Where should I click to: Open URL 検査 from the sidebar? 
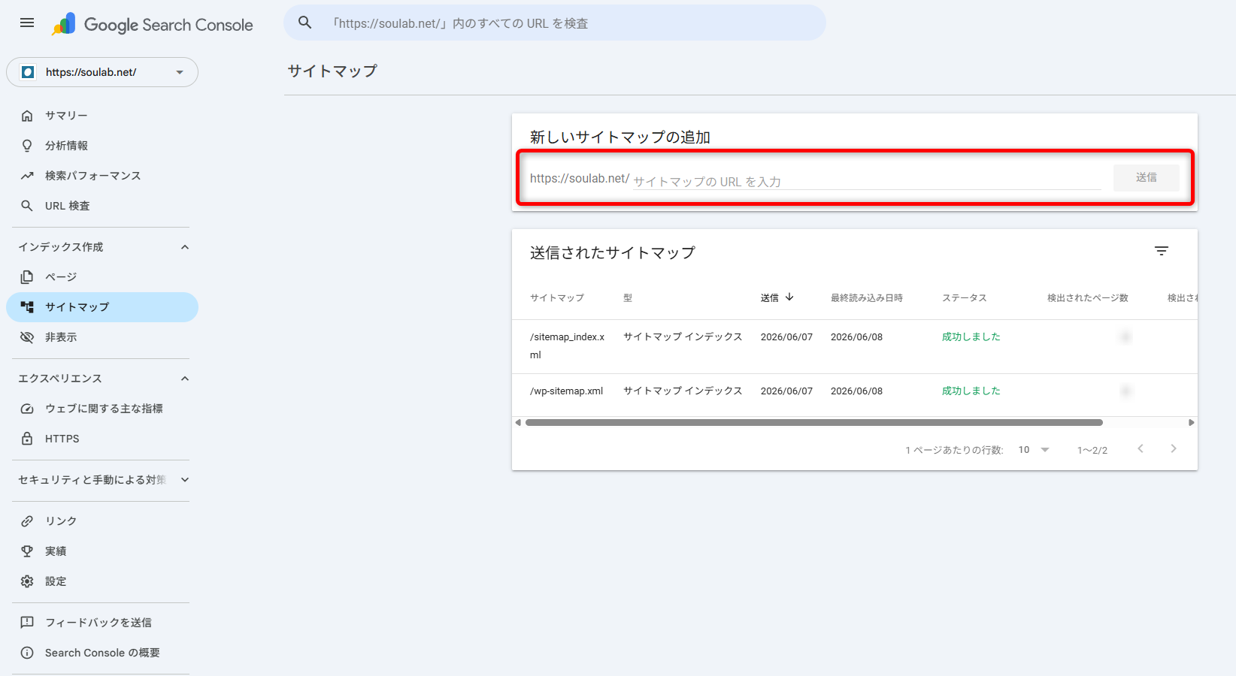coord(102,206)
